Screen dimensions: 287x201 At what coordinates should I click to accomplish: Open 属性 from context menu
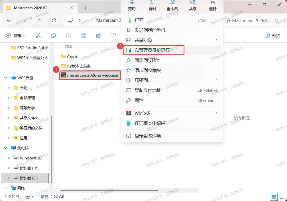click(172, 100)
